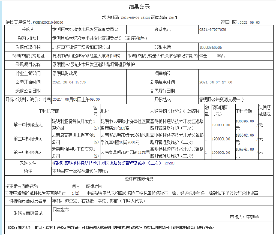This screenshot has width=276, height=235.
Task: Click the '同意发布' review opinion text
Action: tap(61, 210)
